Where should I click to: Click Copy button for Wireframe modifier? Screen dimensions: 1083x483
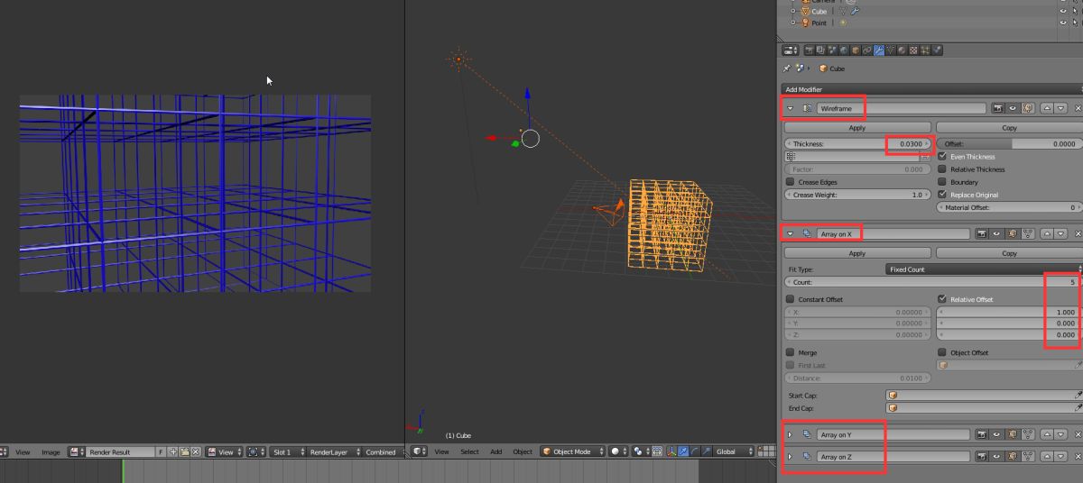coord(1009,128)
